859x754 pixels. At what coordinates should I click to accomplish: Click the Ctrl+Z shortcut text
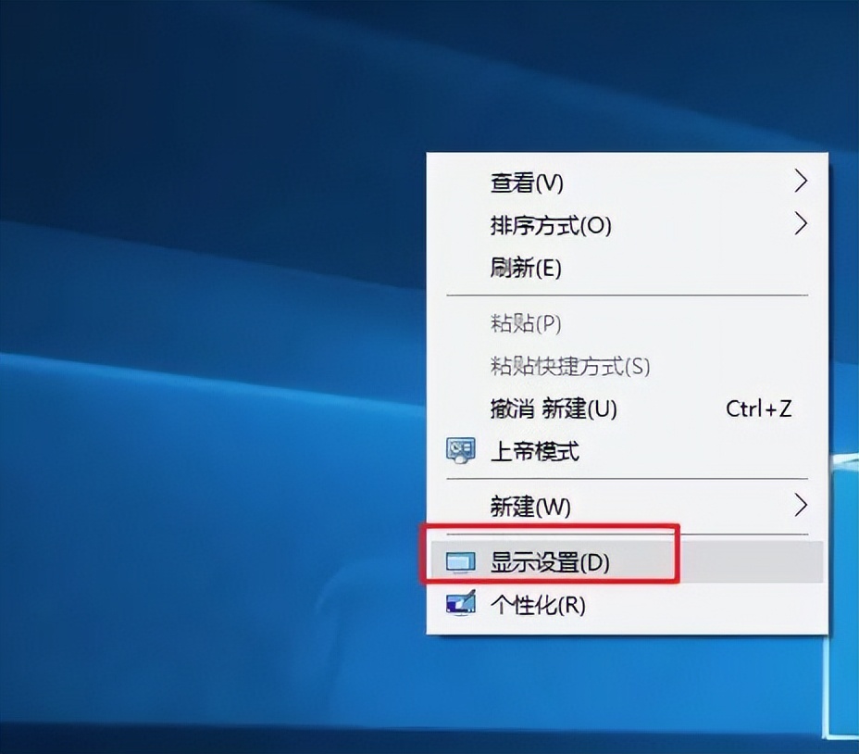coord(758,408)
